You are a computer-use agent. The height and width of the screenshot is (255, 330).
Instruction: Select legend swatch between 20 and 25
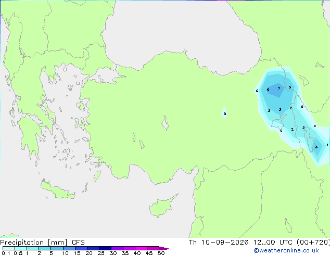93,248
